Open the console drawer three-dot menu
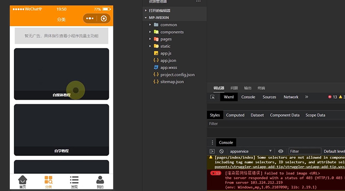345x191 pixels. click(x=212, y=143)
